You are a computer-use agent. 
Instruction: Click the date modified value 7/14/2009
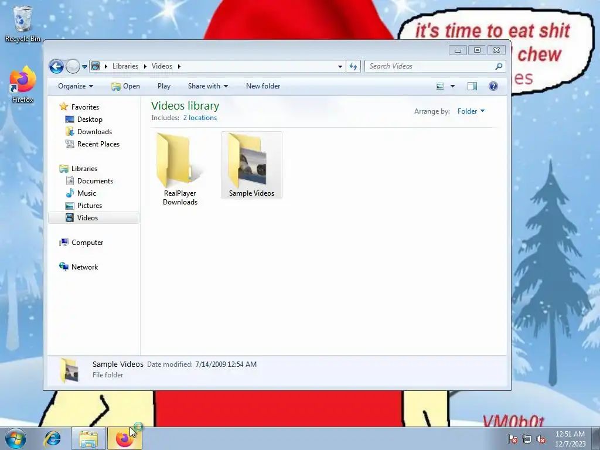[226, 364]
